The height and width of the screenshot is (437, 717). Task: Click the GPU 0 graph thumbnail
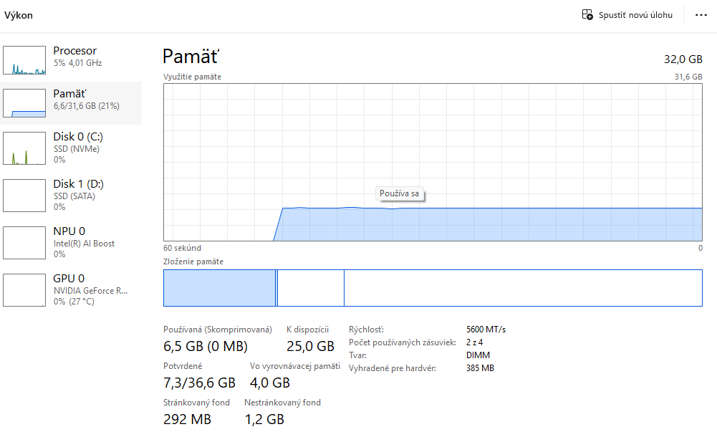tap(24, 289)
